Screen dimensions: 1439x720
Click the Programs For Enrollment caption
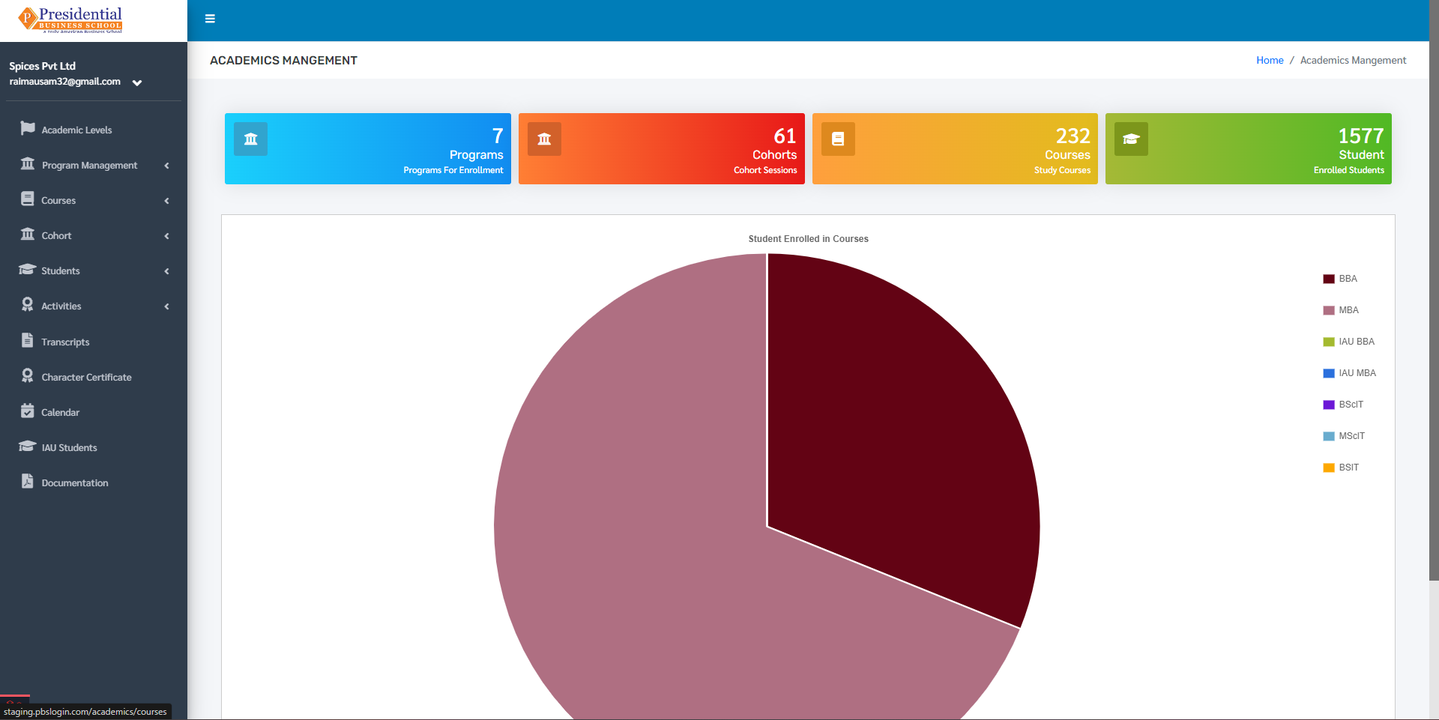point(453,171)
